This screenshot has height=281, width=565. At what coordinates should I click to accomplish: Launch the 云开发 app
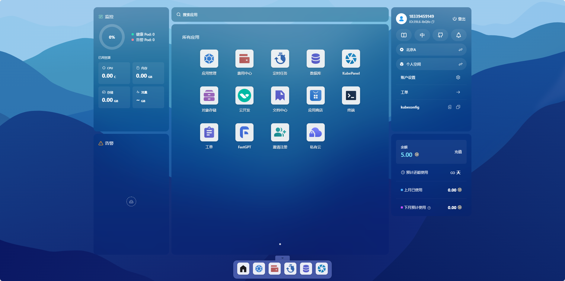tap(244, 95)
